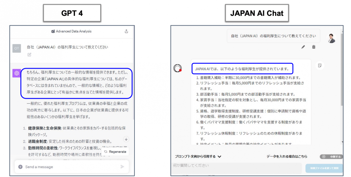Image resolution: width=351 pixels, height=177 pixels.
Task: Click the 知識ファイルを使って質問 button
Action: (x=325, y=168)
